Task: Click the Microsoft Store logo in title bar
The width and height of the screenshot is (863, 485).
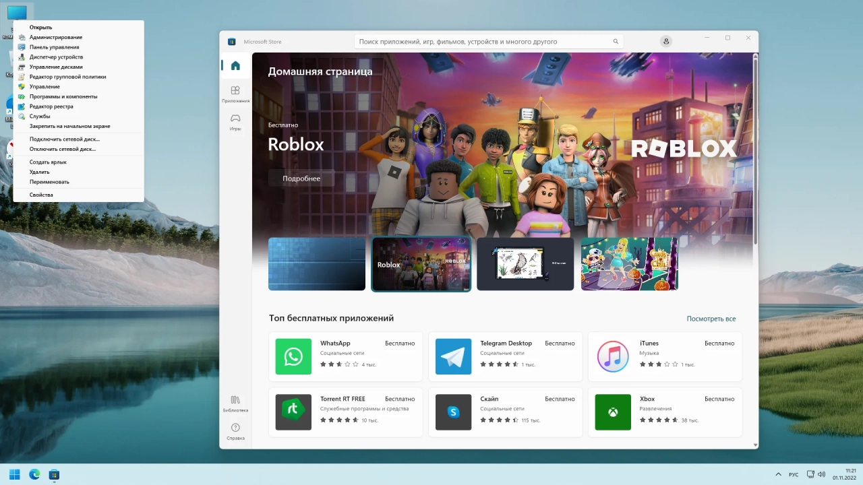Action: pos(231,41)
